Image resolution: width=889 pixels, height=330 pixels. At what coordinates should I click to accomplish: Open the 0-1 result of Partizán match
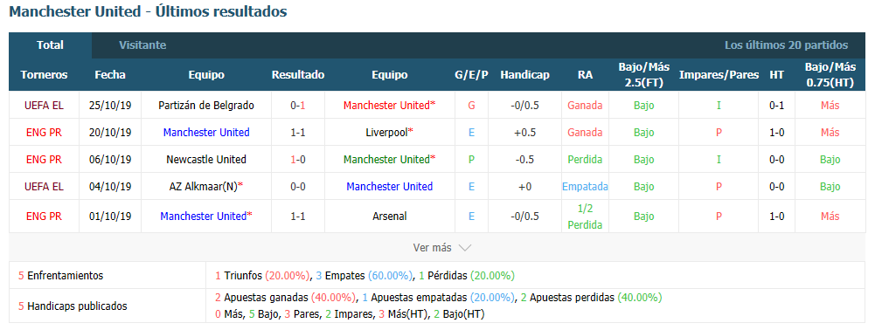tap(298, 106)
